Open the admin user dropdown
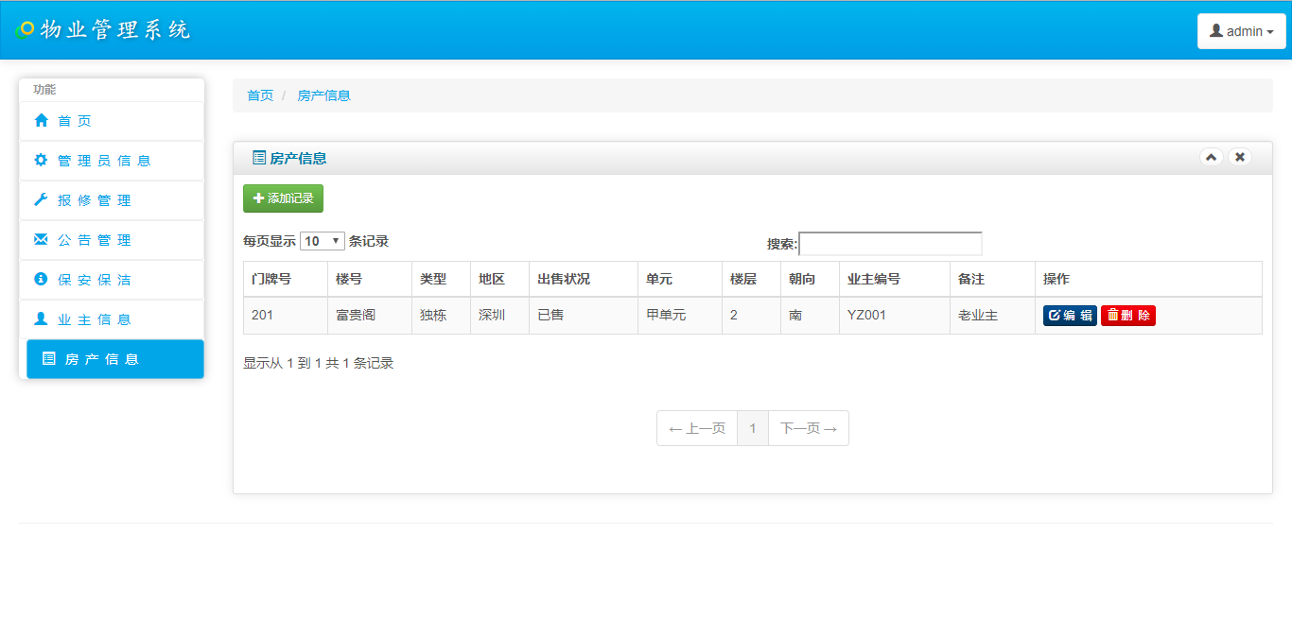This screenshot has height=620, width=1292. (1241, 31)
